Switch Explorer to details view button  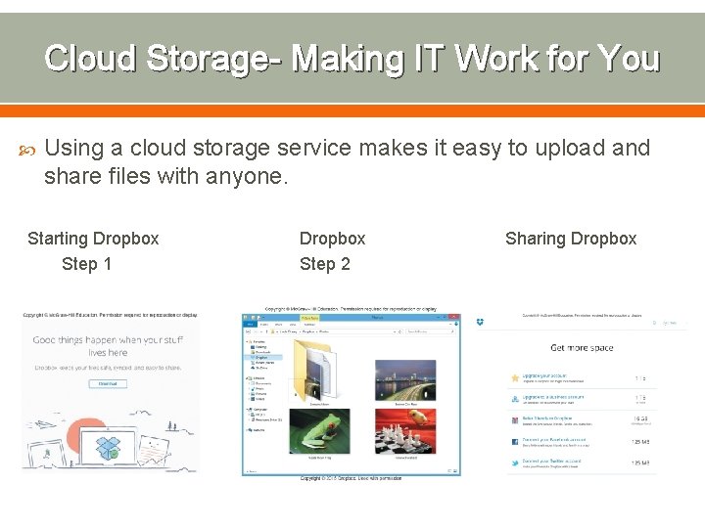pyautogui.click(x=450, y=471)
